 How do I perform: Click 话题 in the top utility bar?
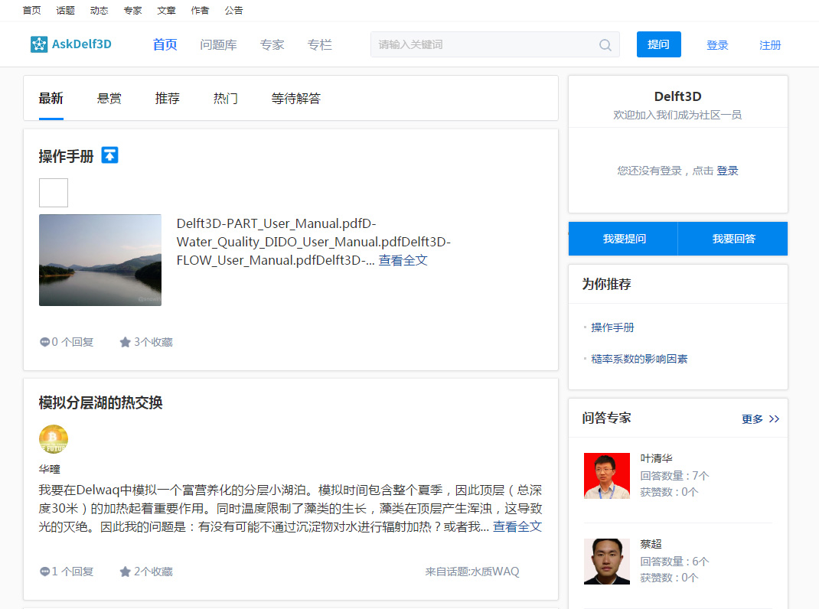65,11
